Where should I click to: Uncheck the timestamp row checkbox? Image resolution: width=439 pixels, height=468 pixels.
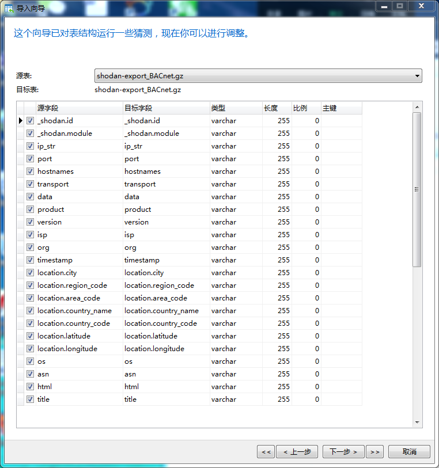coord(30,260)
